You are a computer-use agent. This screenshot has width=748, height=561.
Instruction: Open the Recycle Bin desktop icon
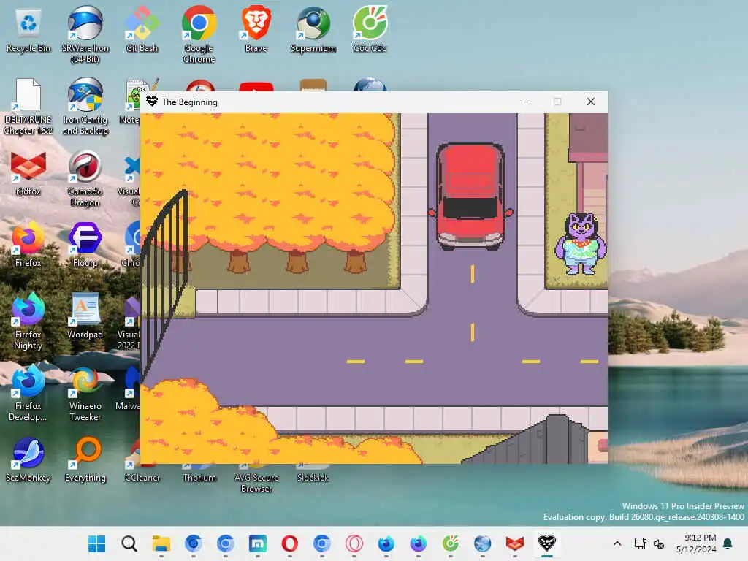(x=28, y=29)
